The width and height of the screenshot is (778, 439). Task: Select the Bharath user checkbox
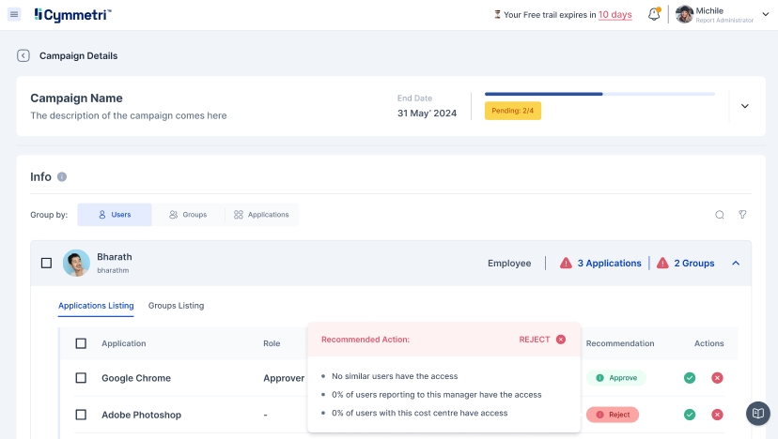point(46,264)
